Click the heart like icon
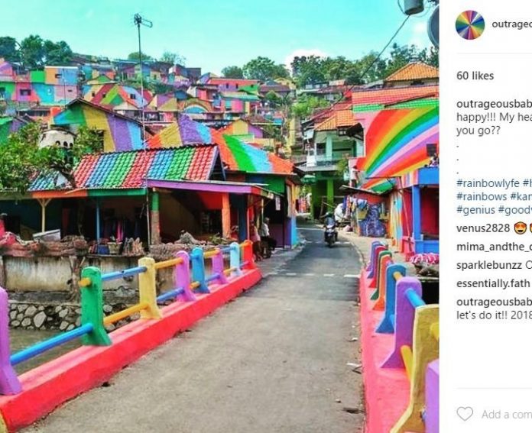Screen dimensions: 532x433 click(x=464, y=414)
